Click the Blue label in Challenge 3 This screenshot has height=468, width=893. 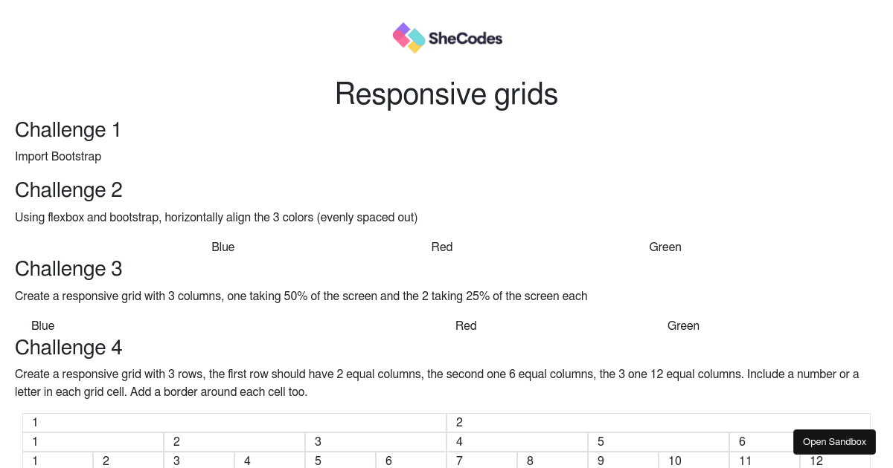pos(42,325)
